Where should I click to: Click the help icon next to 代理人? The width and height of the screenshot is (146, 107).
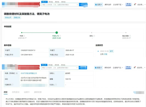[56, 85]
